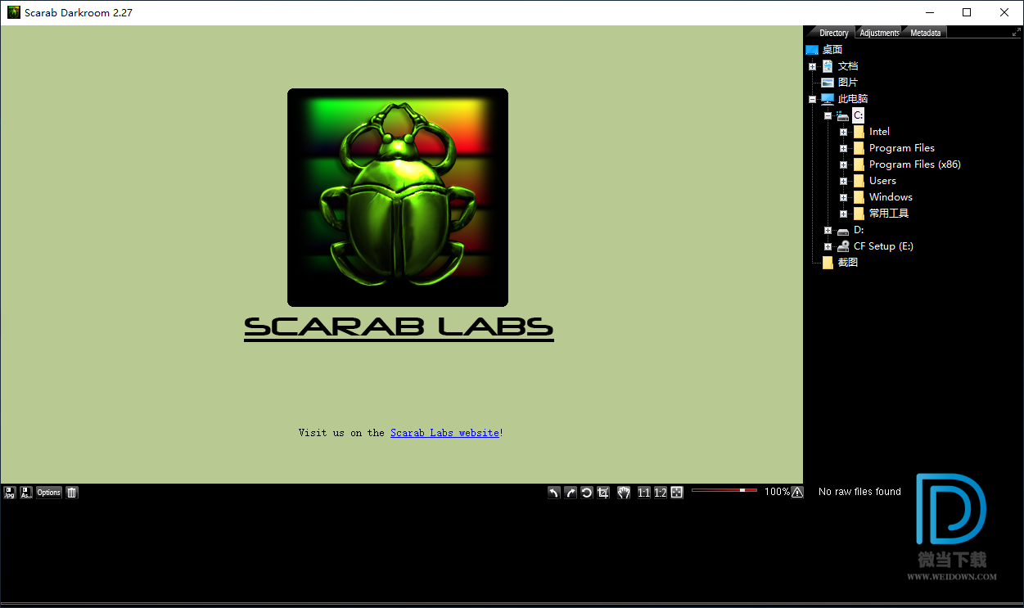The image size is (1024, 608).
Task: Click the fit-to-window zoom icon
Action: 677,492
